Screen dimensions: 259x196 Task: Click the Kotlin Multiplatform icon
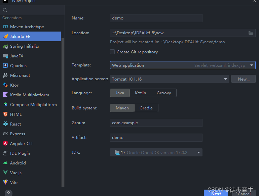(5, 95)
